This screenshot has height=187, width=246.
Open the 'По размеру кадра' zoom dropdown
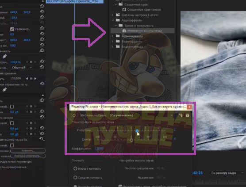tap(227, 173)
